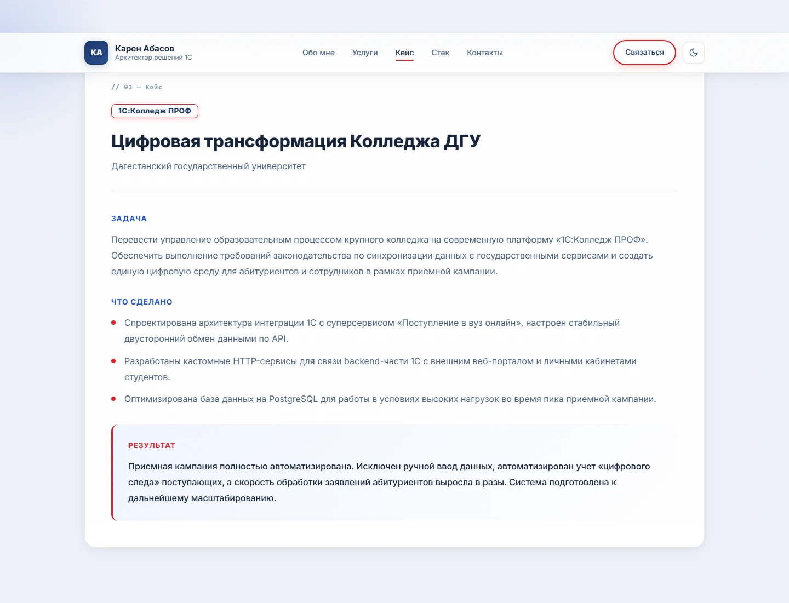Click bullet about «Поступление в вуз онлайн»
The image size is (789, 603).
(x=372, y=331)
